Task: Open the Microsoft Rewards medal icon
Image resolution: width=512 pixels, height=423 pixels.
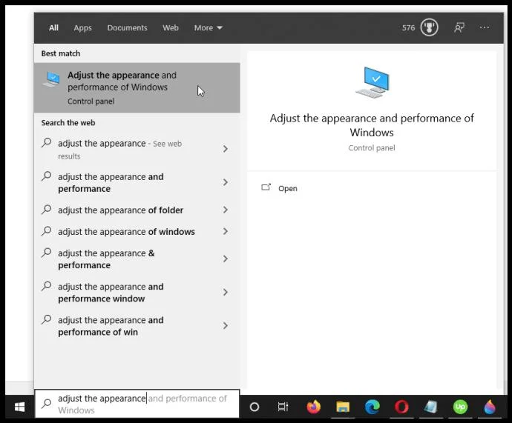Action: [429, 27]
